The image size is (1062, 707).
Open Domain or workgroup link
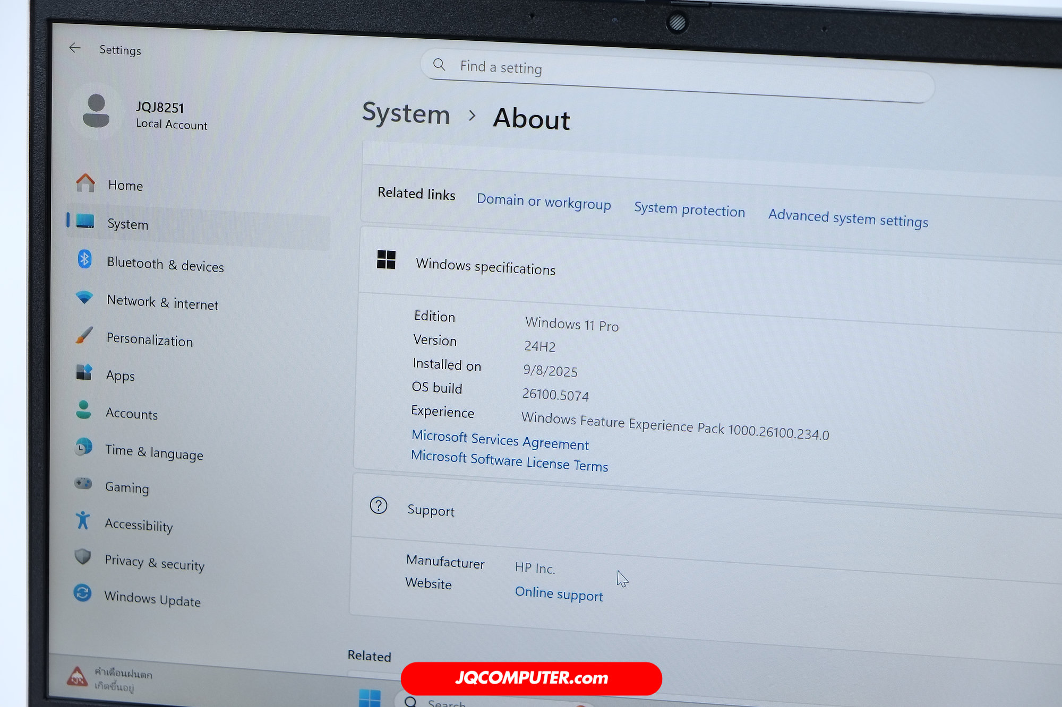[x=544, y=202]
